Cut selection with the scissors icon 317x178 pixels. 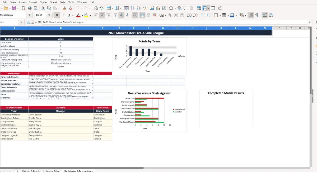click(43, 8)
